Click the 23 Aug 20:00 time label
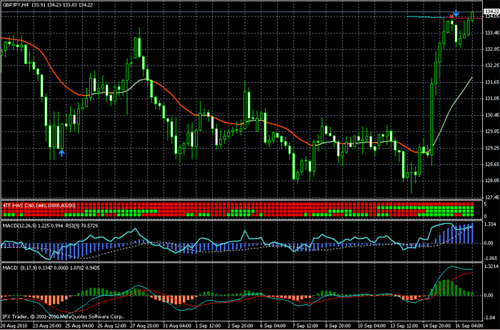Viewport: 500px width, 330px height. click(x=46, y=326)
